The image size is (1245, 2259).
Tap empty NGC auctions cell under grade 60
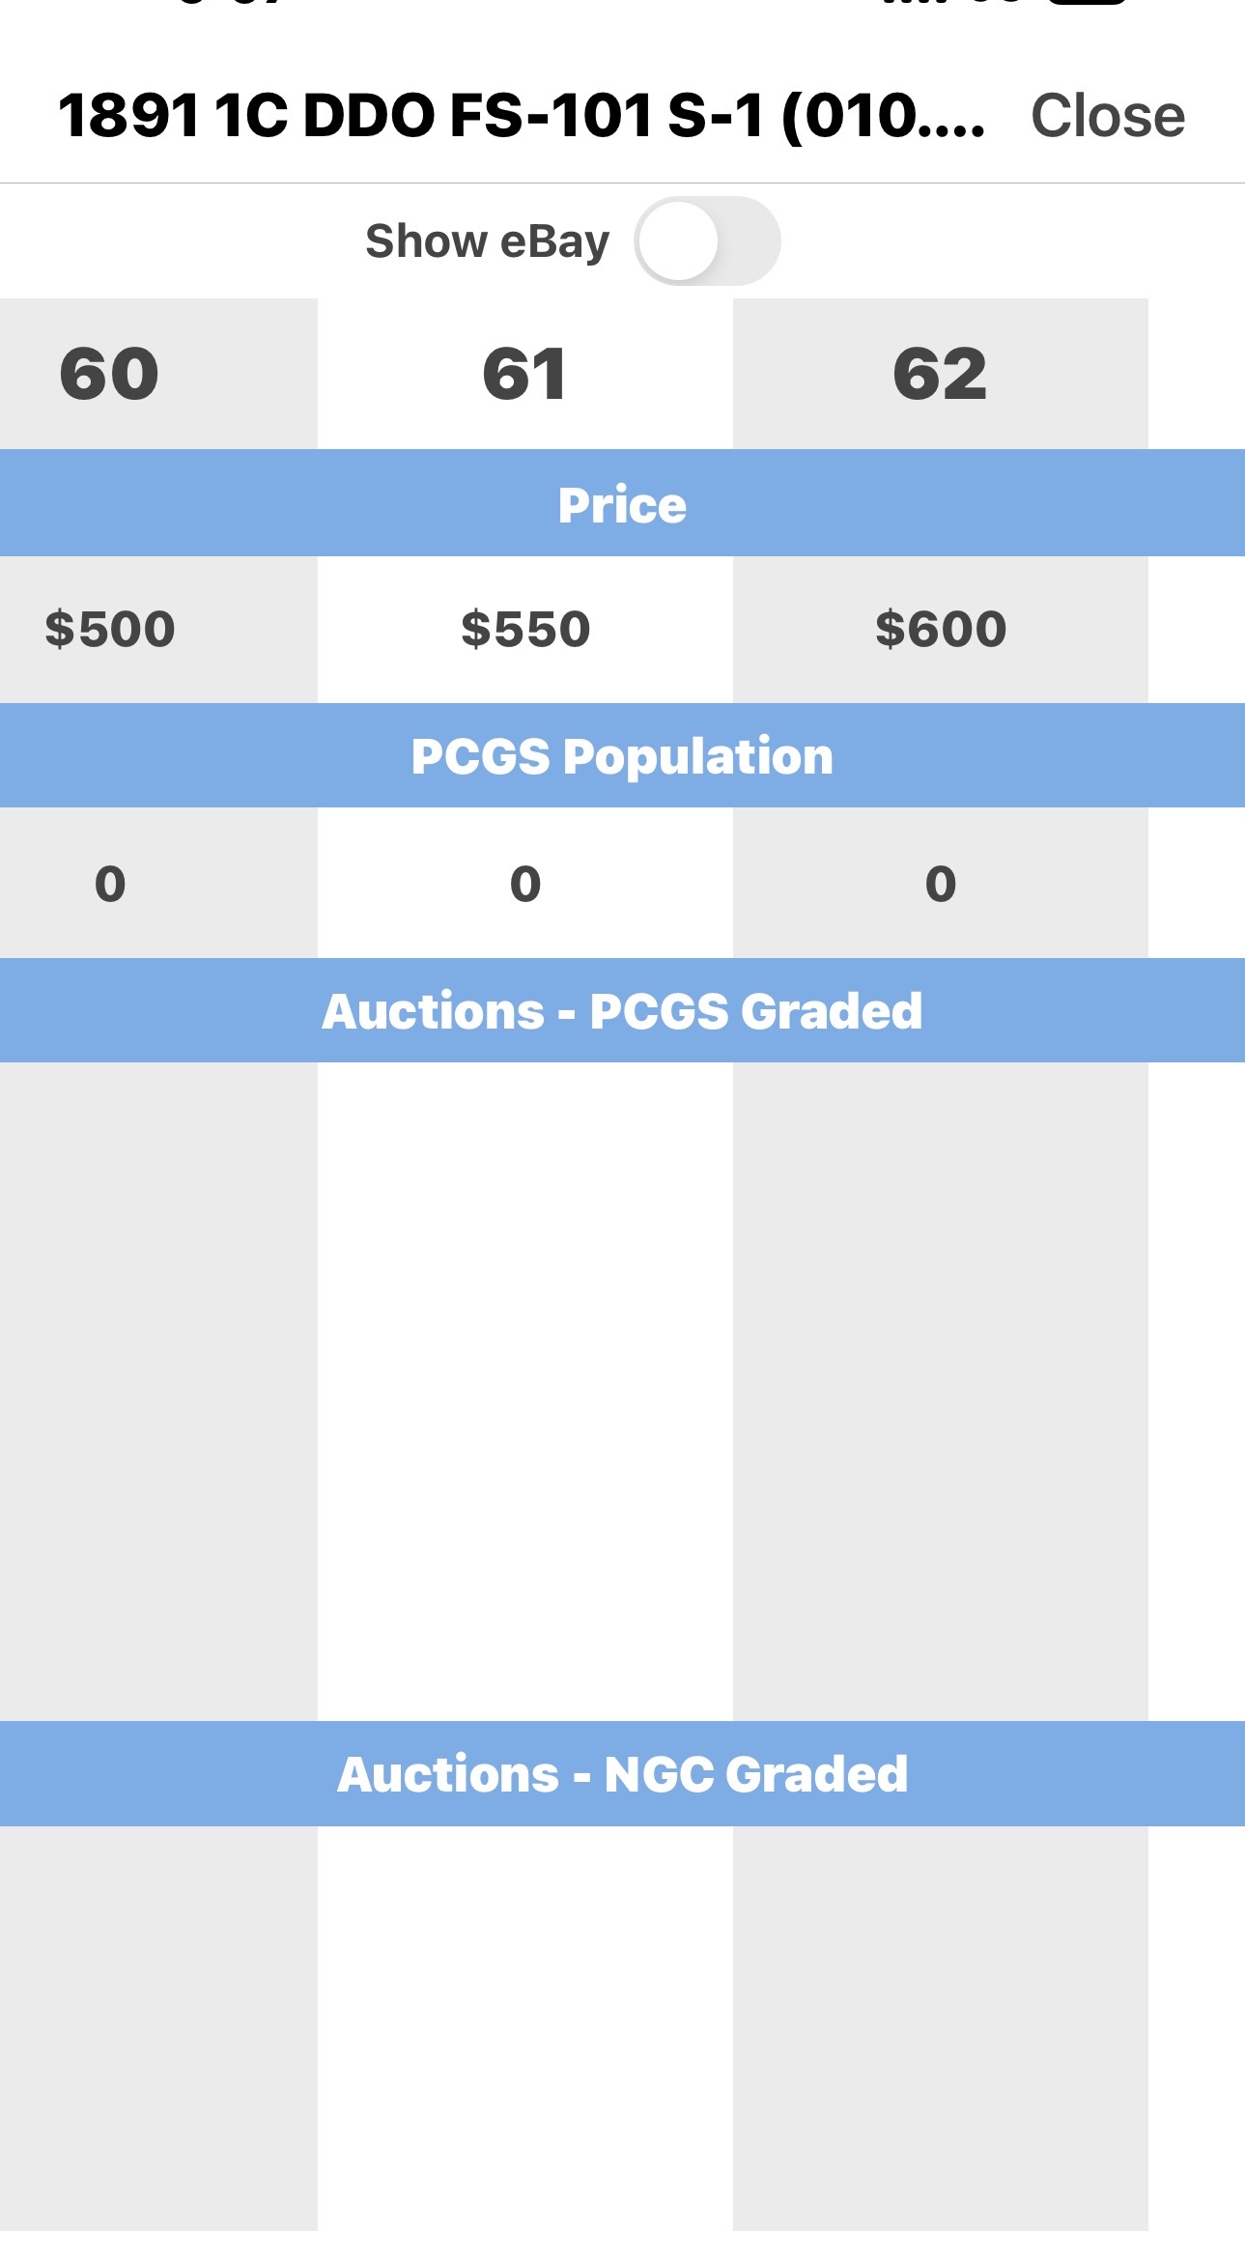click(158, 2028)
